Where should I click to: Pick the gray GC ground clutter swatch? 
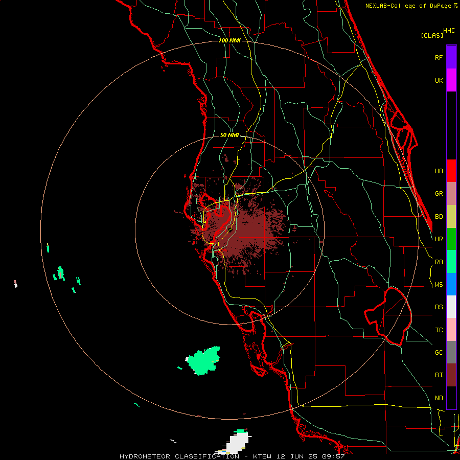(x=451, y=352)
